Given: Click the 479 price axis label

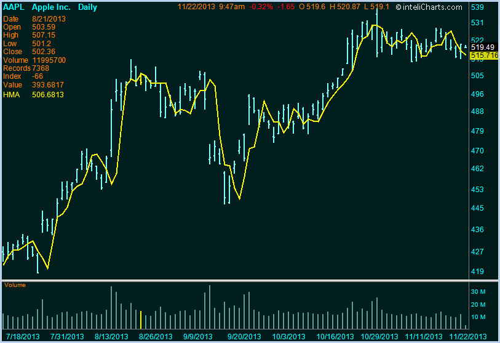Looking at the screenshot, I should pyautogui.click(x=477, y=131).
